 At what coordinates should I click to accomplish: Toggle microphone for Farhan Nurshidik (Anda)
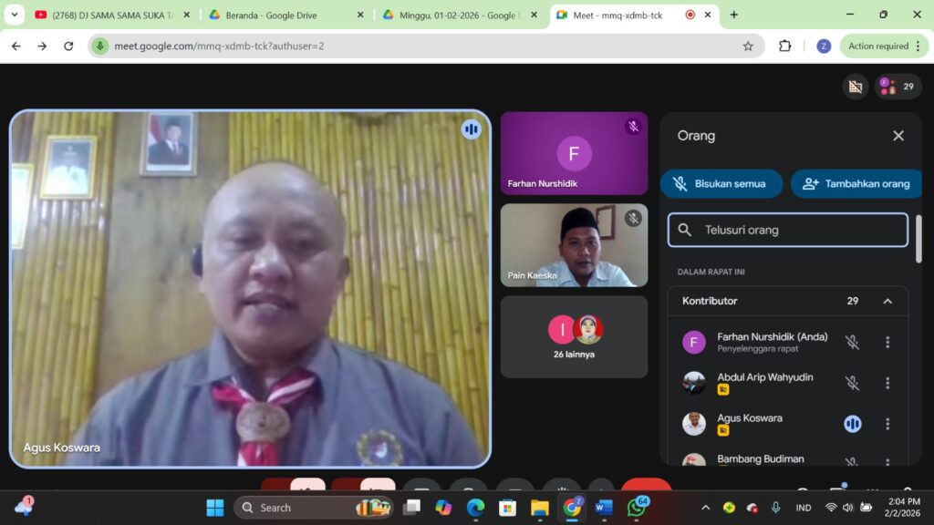[x=852, y=343]
